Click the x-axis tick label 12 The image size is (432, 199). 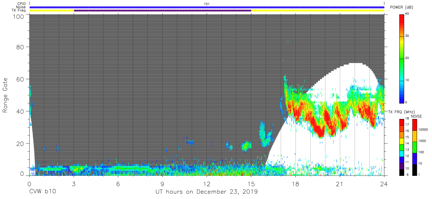(207, 184)
